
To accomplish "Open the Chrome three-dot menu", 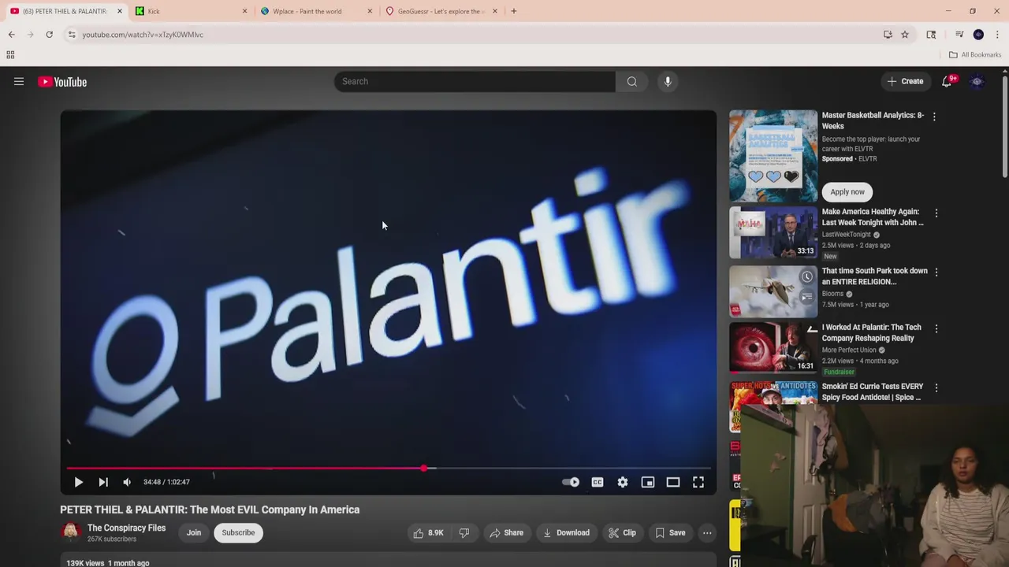I will click(x=998, y=35).
